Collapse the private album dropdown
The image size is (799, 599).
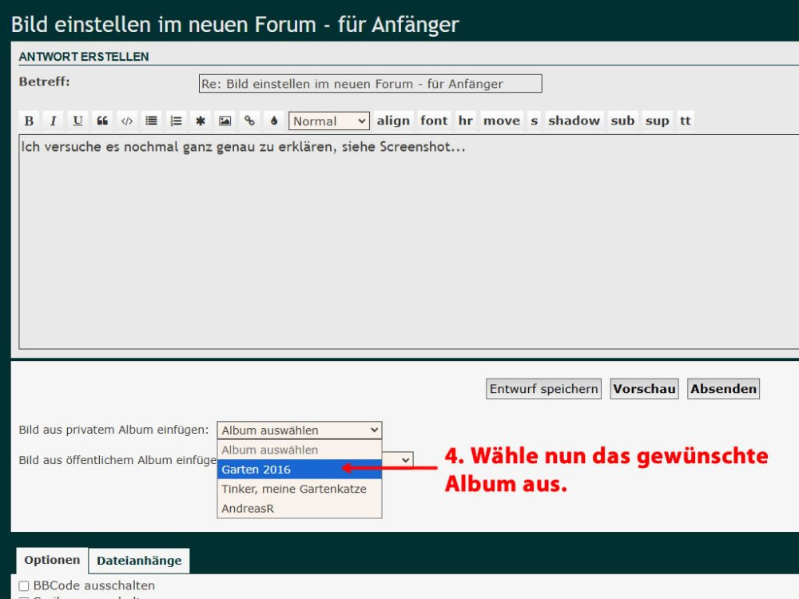[299, 430]
